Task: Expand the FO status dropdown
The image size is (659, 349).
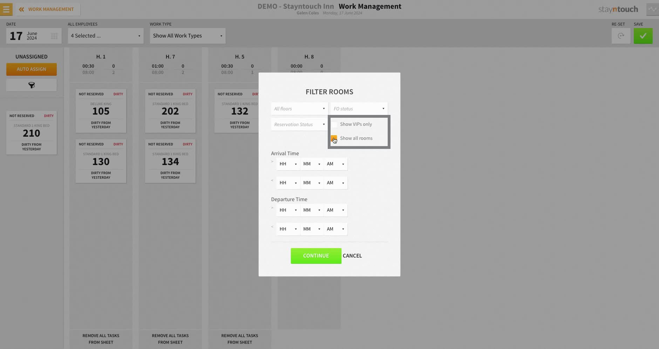Action: [359, 109]
